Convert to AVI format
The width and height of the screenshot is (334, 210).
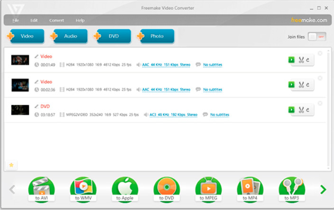(41, 189)
